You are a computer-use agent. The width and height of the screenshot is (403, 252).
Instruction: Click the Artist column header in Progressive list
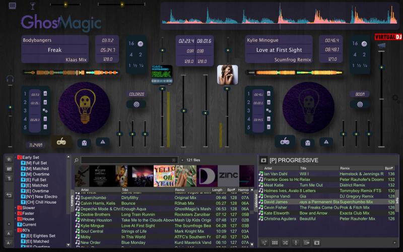click(268, 168)
